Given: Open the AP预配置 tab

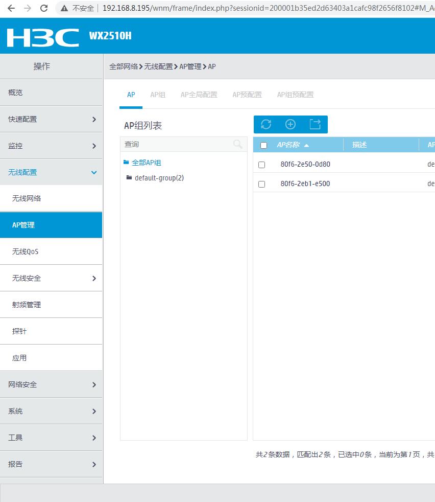Looking at the screenshot, I should point(247,95).
